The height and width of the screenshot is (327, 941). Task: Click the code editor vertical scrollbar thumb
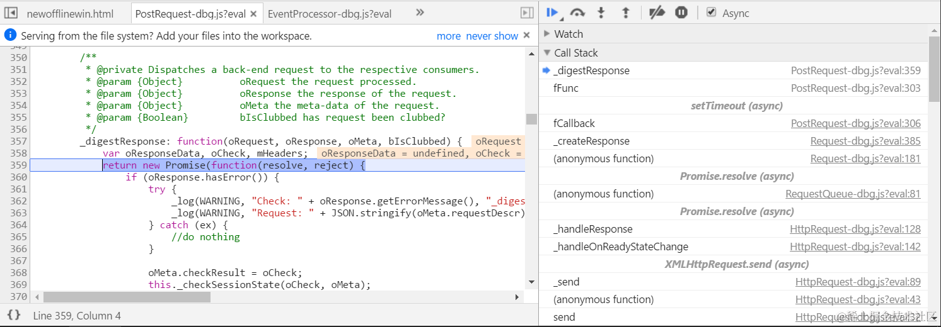coord(531,119)
